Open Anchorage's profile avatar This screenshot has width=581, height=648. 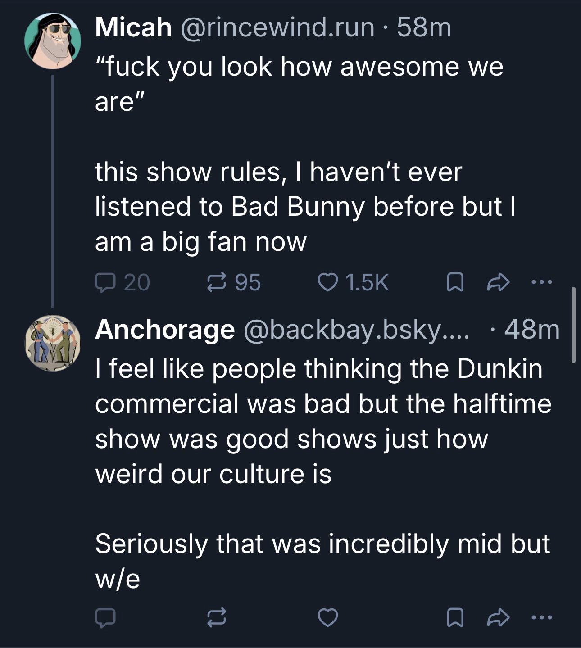[52, 343]
